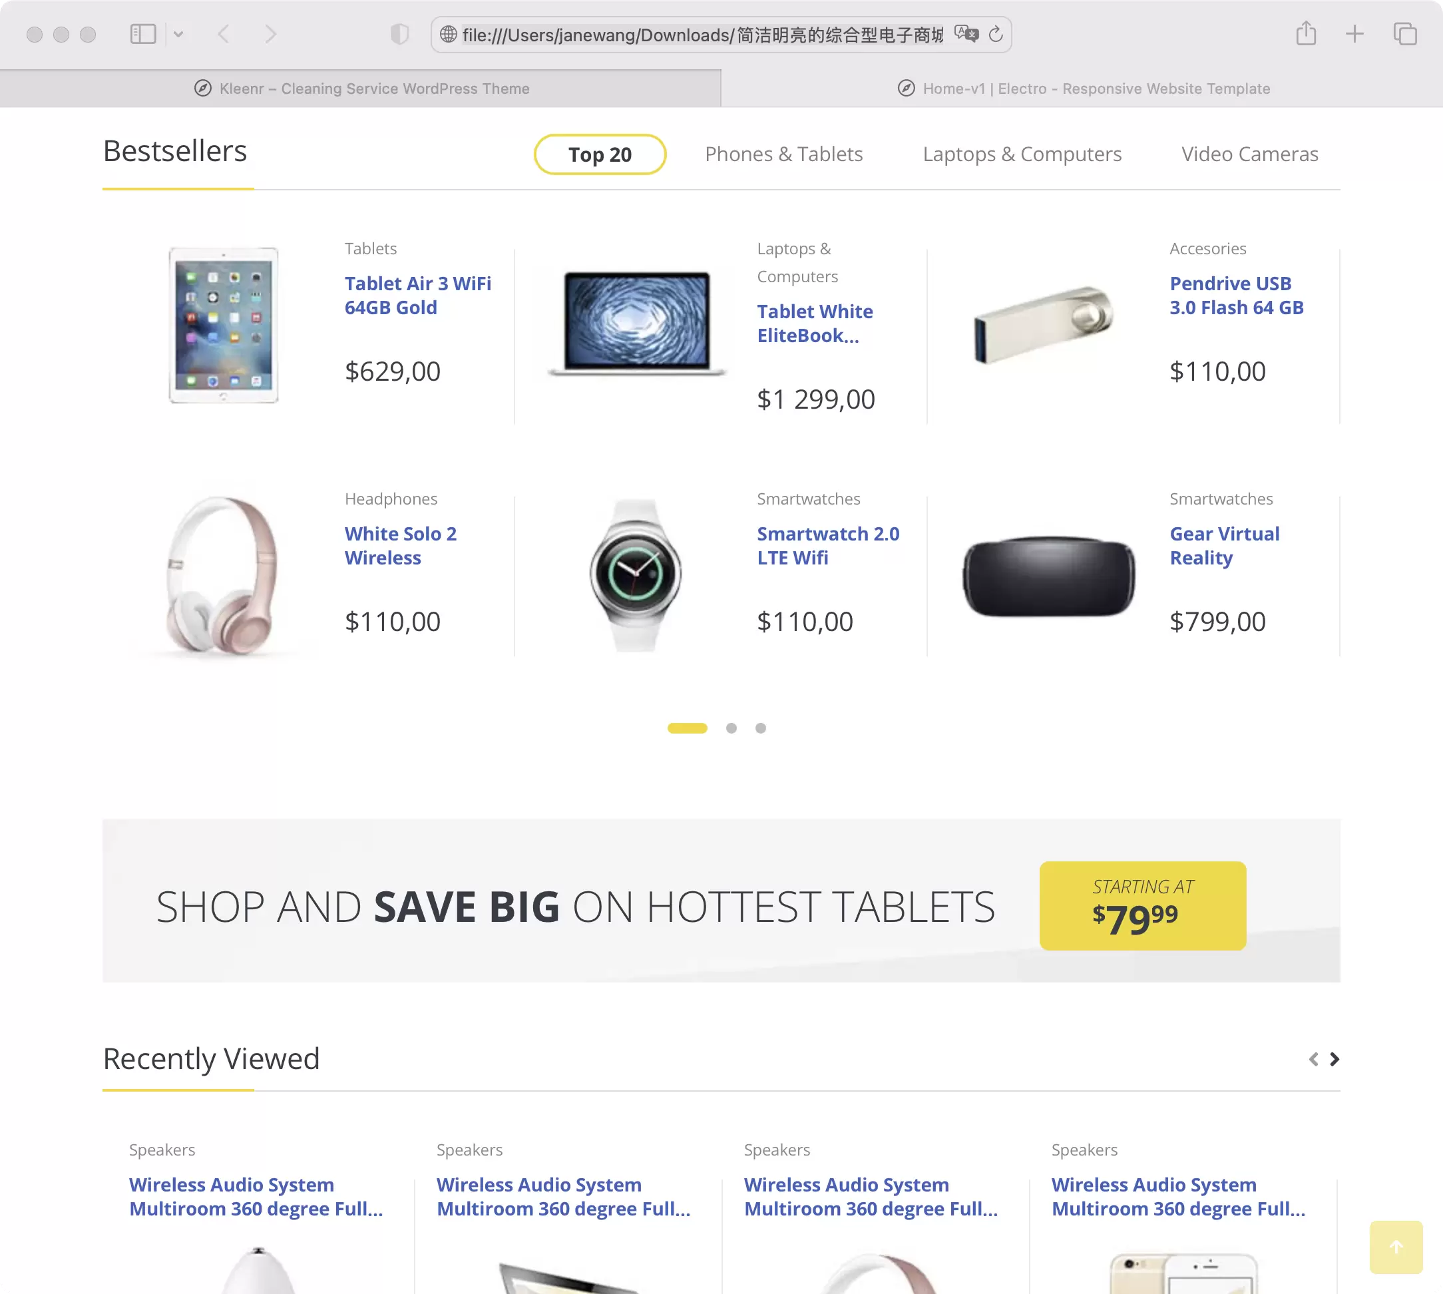Image resolution: width=1443 pixels, height=1294 pixels.
Task: Open the Laptops & Computers category
Action: click(x=1022, y=152)
